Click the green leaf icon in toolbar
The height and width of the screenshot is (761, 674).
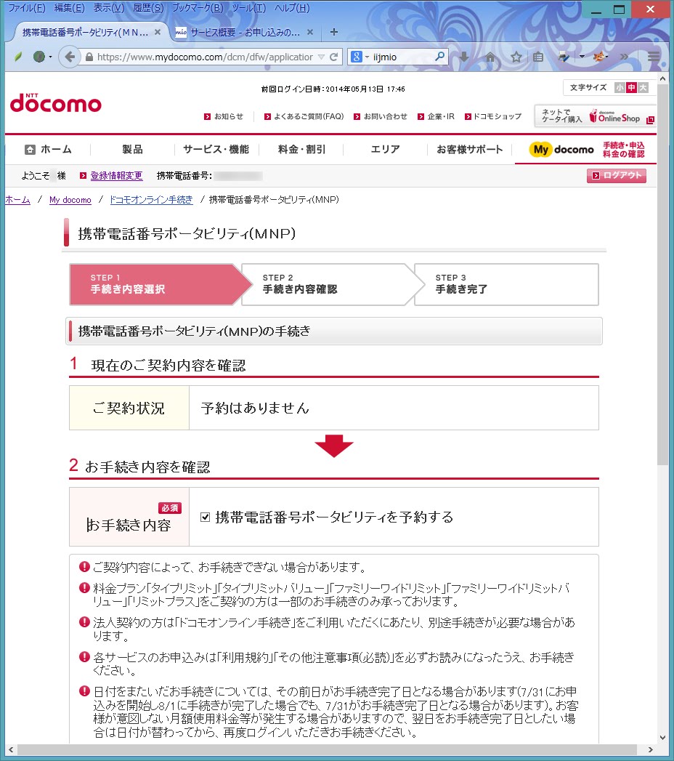click(x=18, y=57)
